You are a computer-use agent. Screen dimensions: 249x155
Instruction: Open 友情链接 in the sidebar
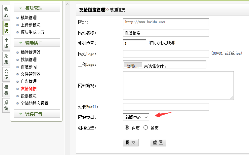(28, 89)
